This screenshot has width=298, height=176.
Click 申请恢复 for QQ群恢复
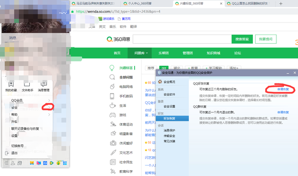(x=283, y=112)
